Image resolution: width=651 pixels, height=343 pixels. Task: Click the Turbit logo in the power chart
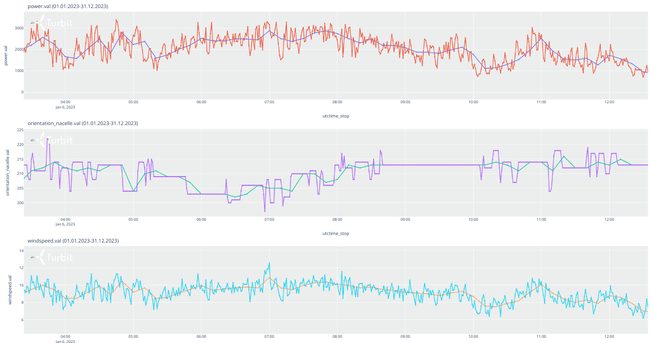[52, 23]
